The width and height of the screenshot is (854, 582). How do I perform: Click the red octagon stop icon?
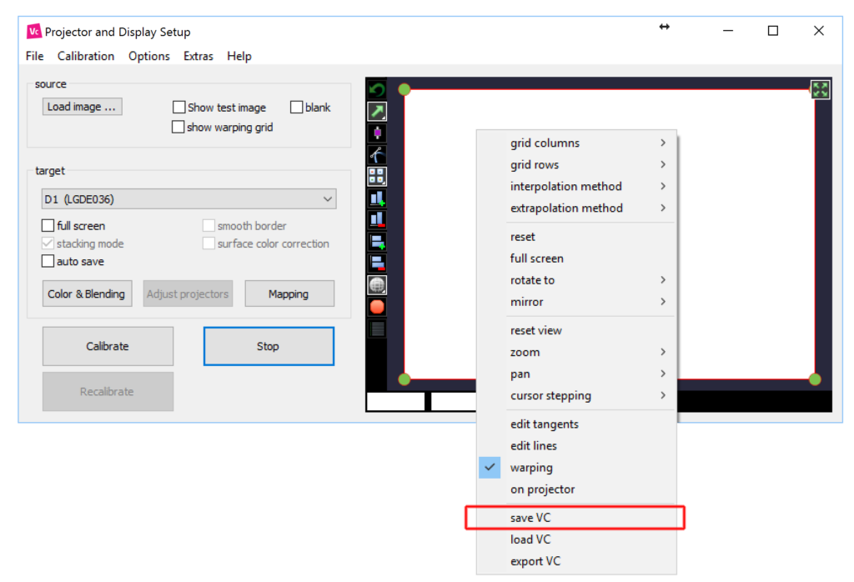(x=377, y=307)
